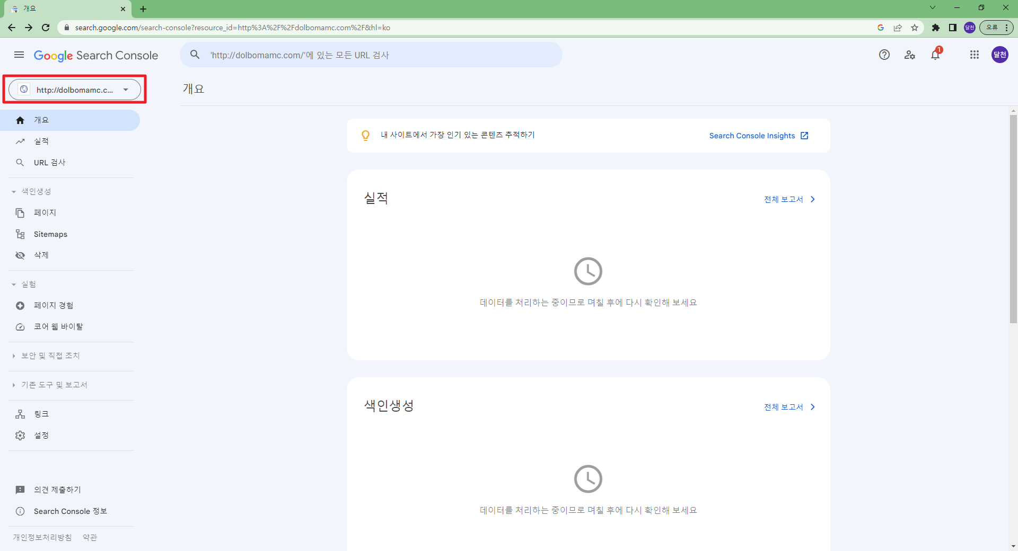Open the property selector dropdown
This screenshot has width=1018, height=551.
click(x=75, y=90)
